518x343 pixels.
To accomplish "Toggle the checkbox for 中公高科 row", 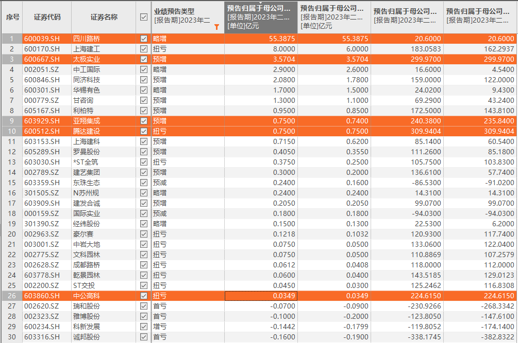I will [144, 296].
